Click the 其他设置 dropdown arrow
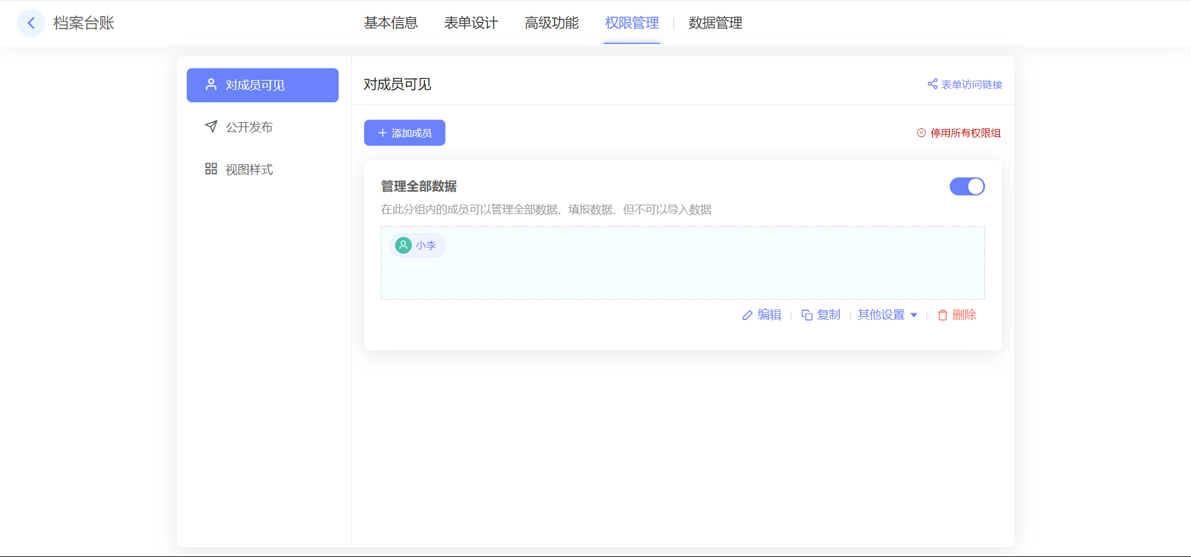 (914, 315)
